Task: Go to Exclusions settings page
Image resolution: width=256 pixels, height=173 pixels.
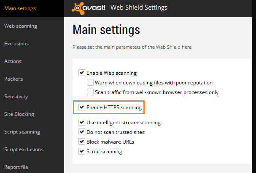Action: click(16, 44)
